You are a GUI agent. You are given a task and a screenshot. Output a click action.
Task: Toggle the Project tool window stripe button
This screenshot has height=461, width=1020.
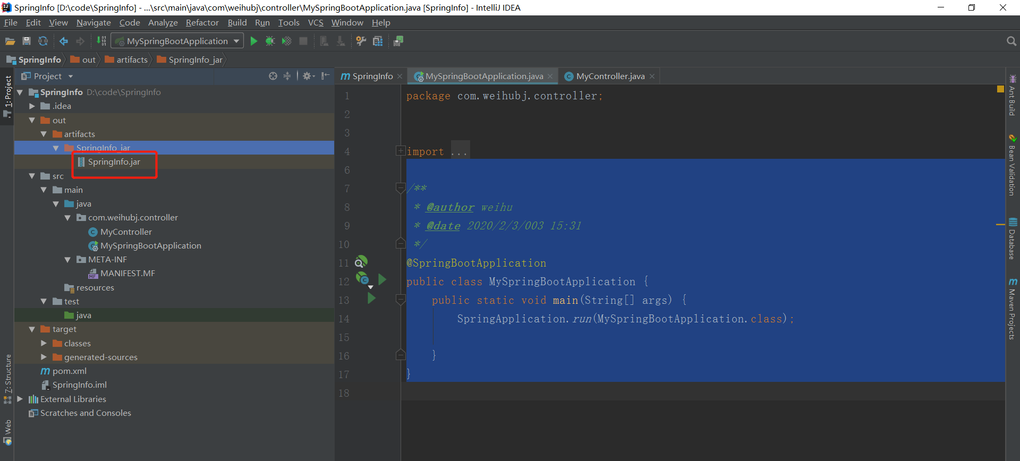point(7,96)
